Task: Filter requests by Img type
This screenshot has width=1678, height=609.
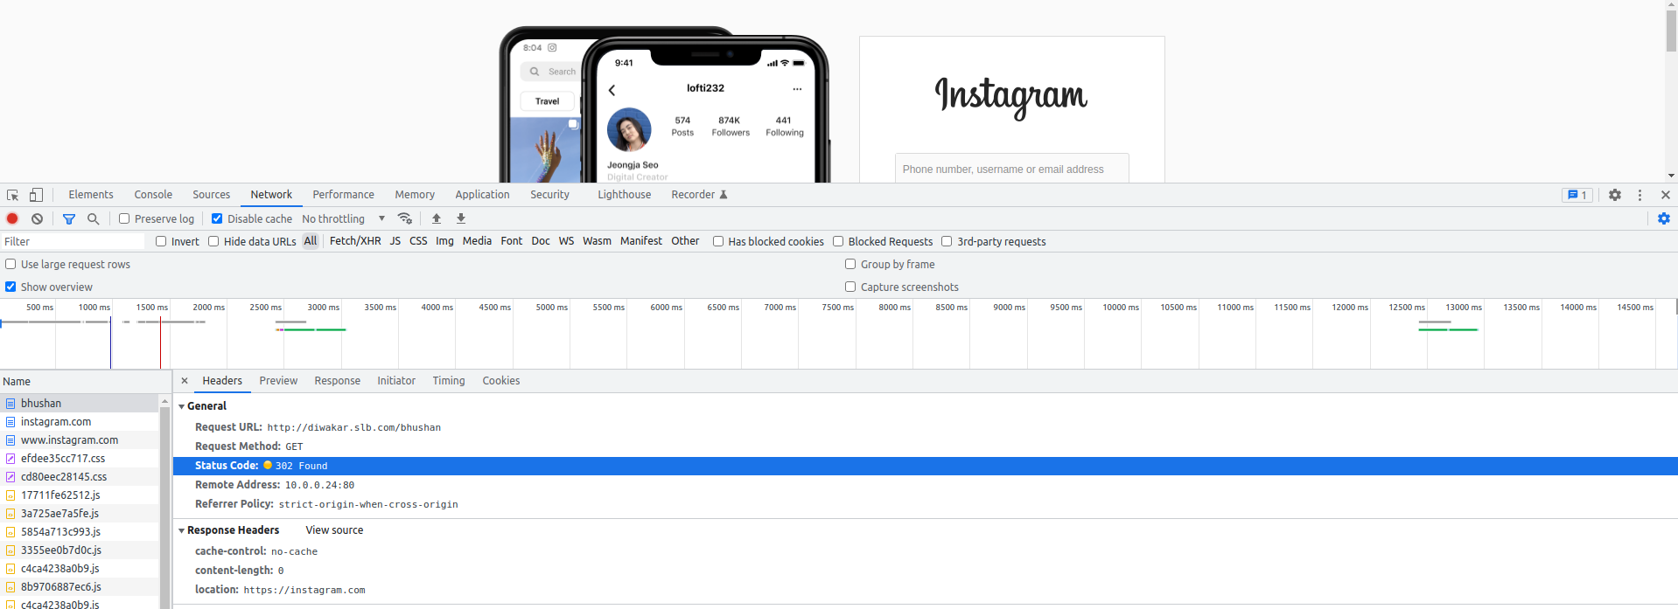Action: tap(444, 241)
